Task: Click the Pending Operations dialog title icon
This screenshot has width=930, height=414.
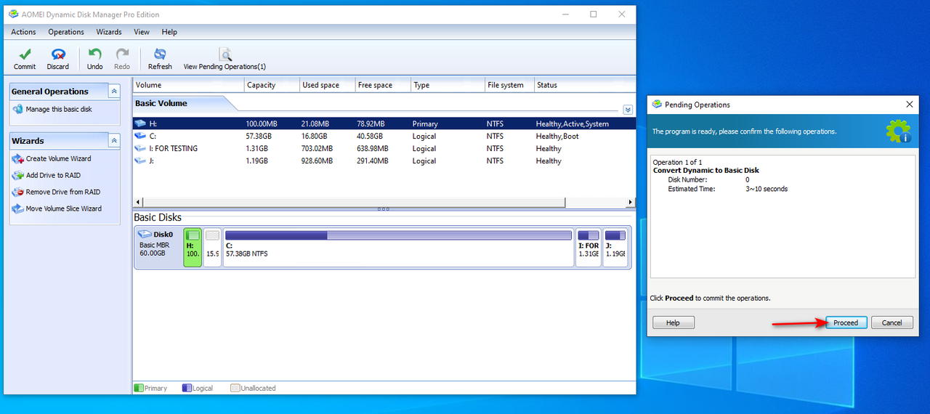Action: pos(658,104)
